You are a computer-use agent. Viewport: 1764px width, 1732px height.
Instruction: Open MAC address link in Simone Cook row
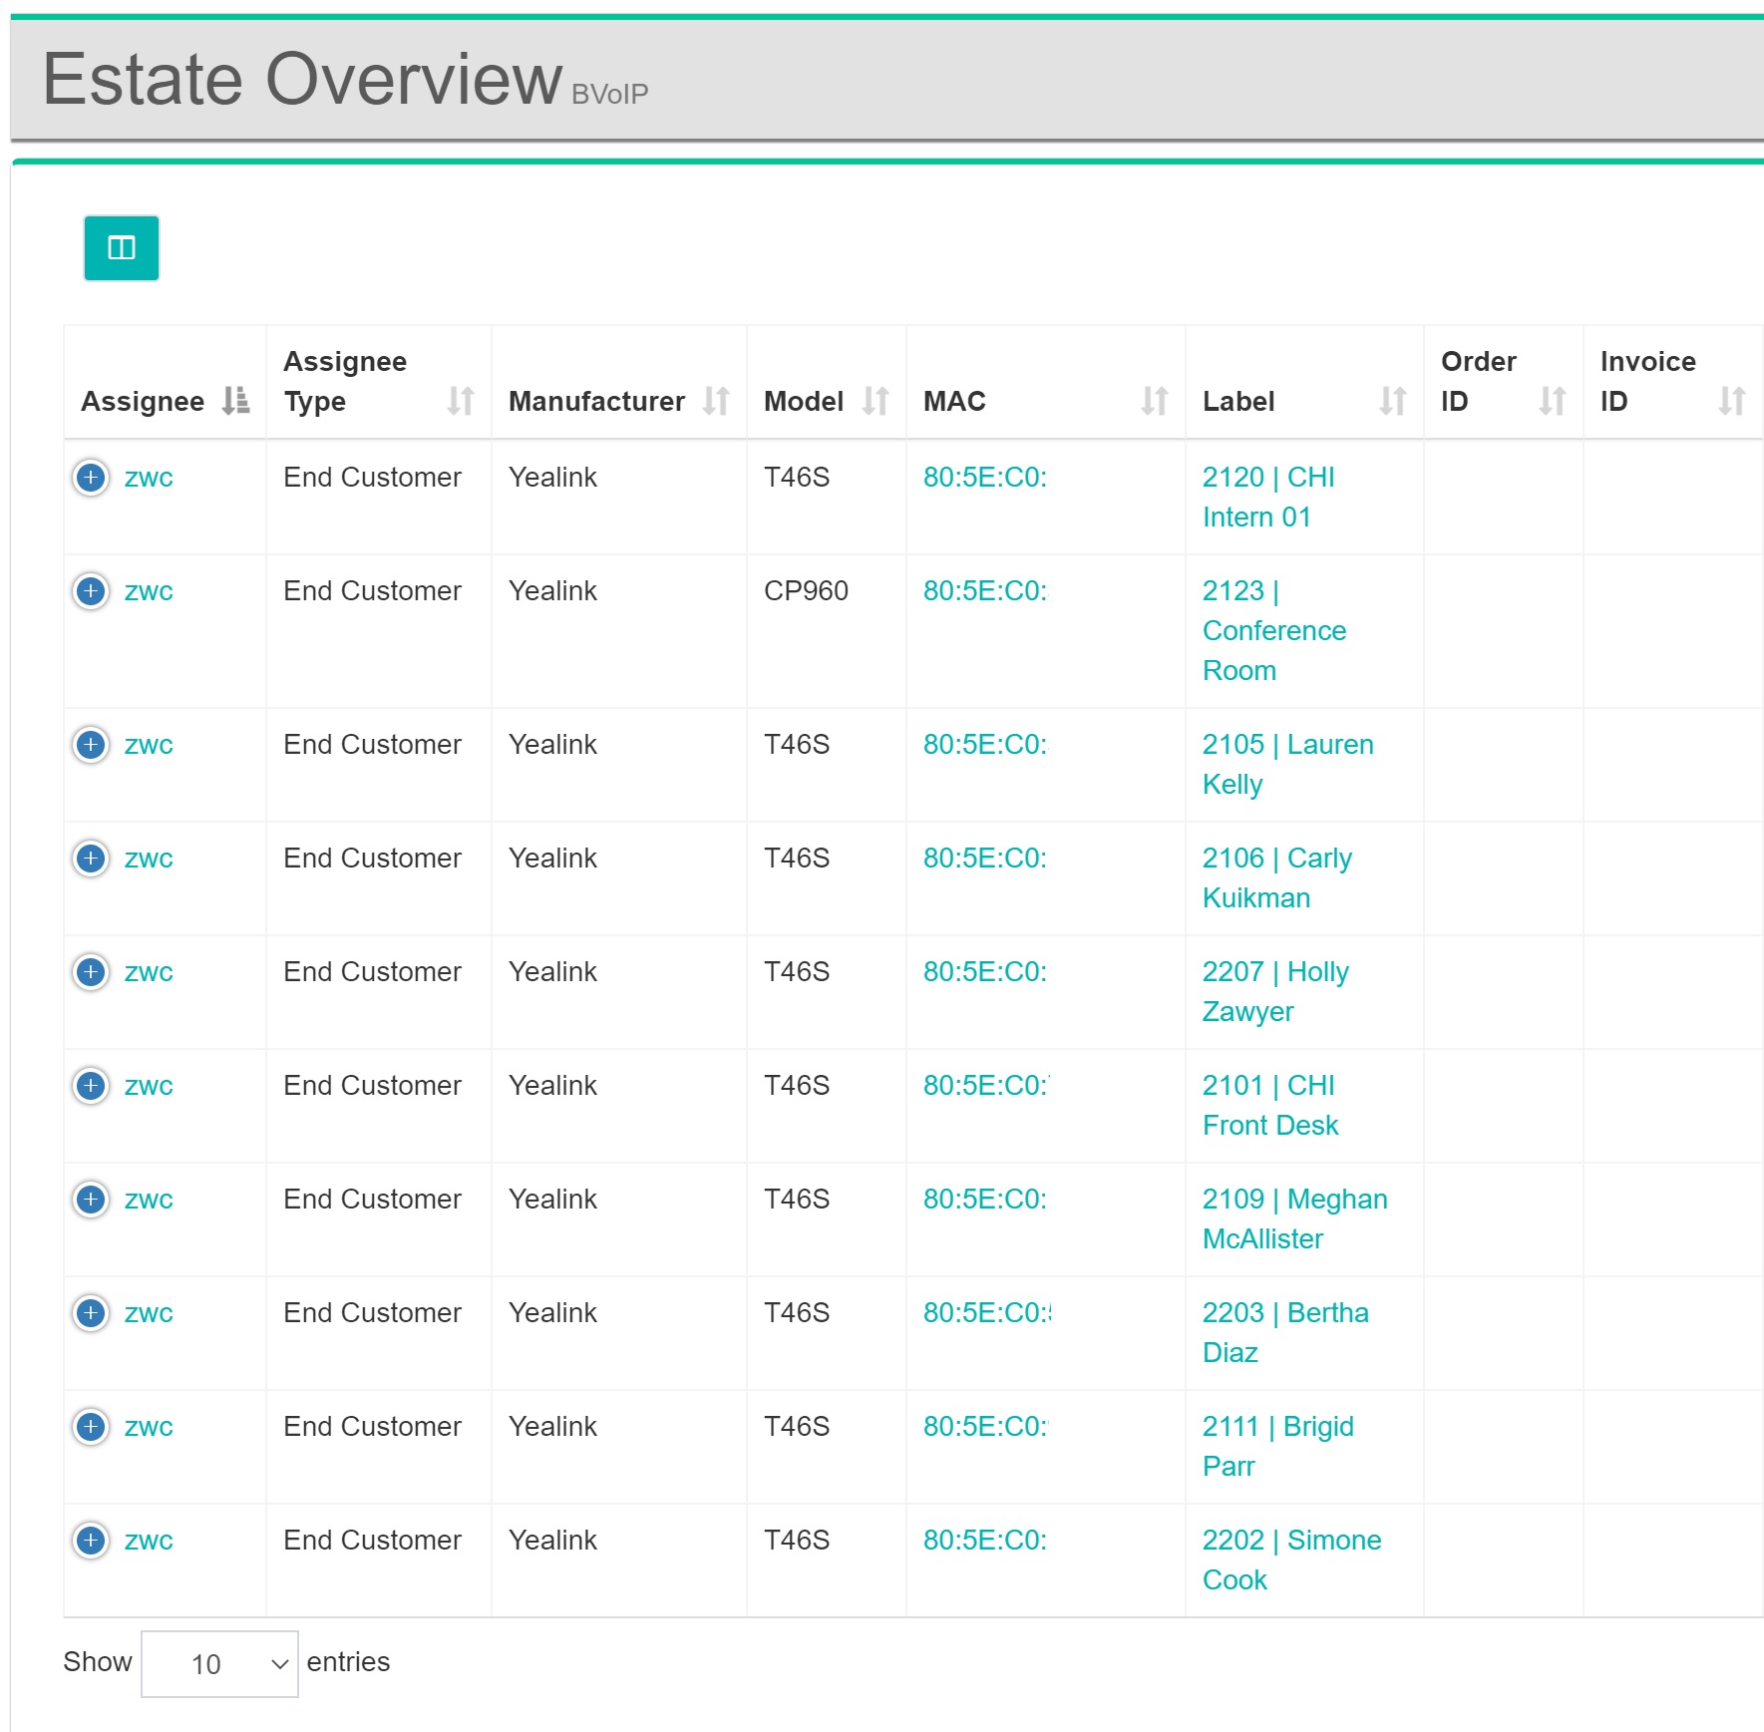985,1541
